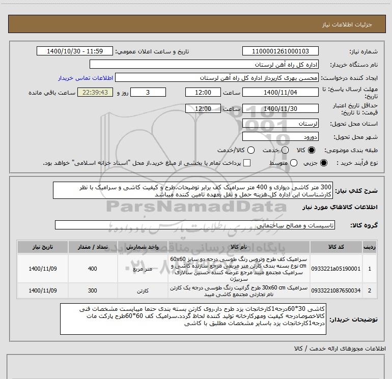Select the کالا radio button
The width and height of the screenshot is (392, 379).
[x=312, y=150]
